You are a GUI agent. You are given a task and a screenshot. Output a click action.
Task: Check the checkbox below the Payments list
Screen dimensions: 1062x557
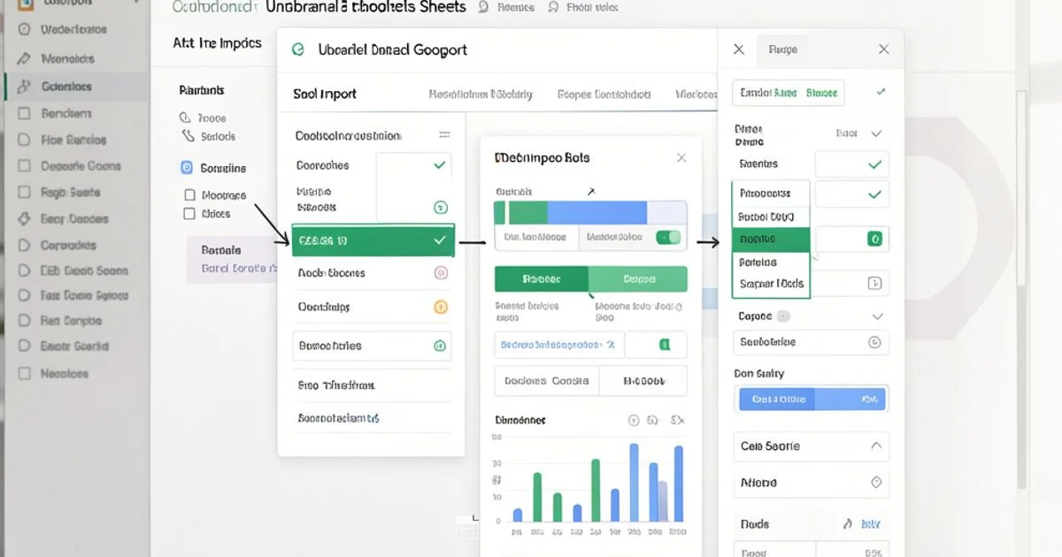point(189,195)
